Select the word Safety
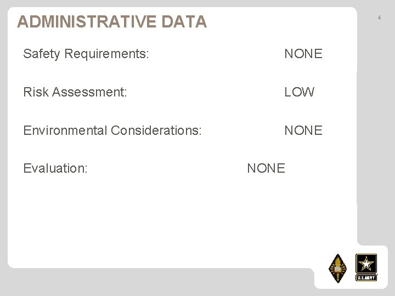The height and width of the screenshot is (296, 395). [42, 54]
